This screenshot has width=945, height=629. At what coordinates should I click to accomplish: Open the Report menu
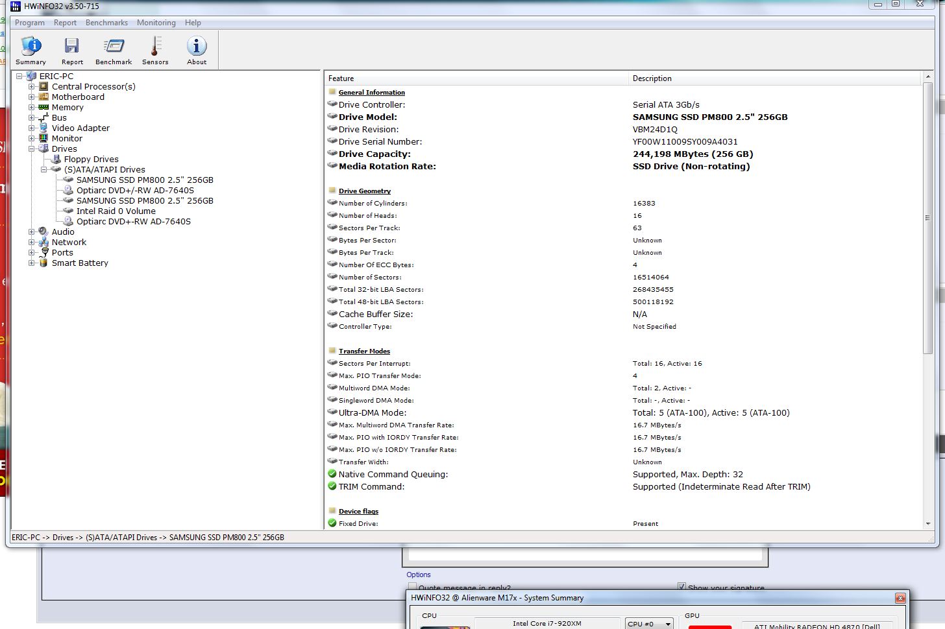point(65,23)
